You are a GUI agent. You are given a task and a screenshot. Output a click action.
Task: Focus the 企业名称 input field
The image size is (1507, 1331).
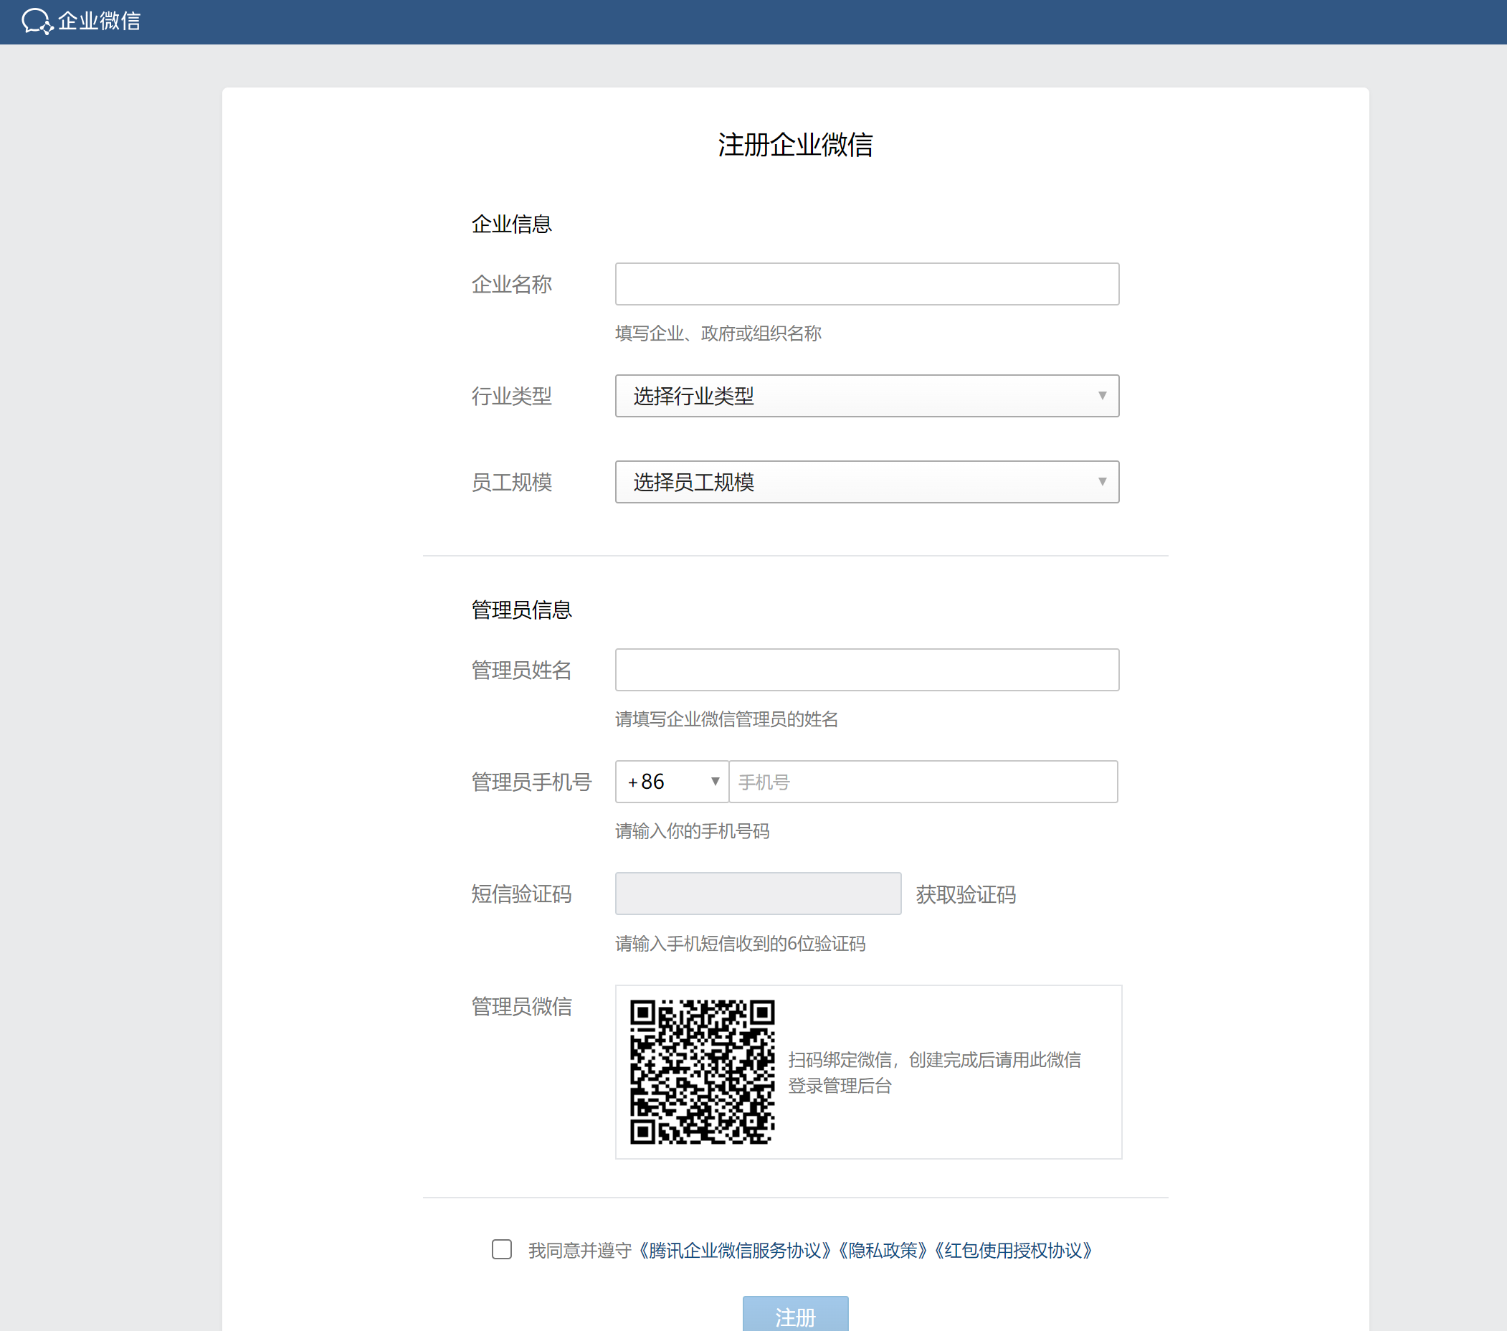tap(867, 284)
